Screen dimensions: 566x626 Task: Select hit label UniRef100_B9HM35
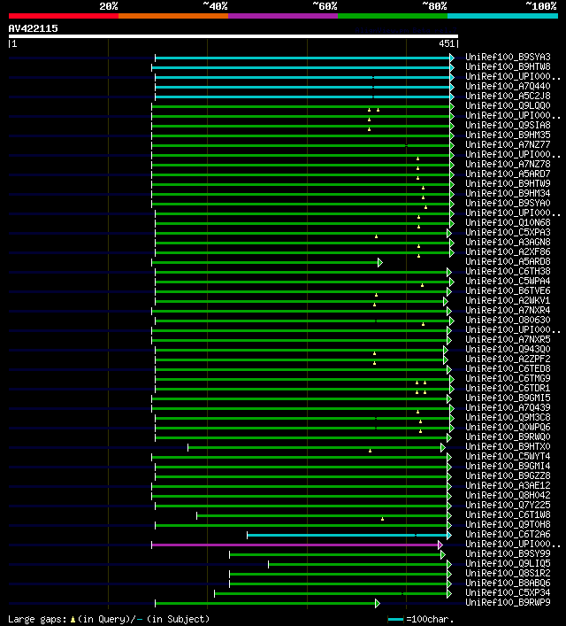coord(508,135)
